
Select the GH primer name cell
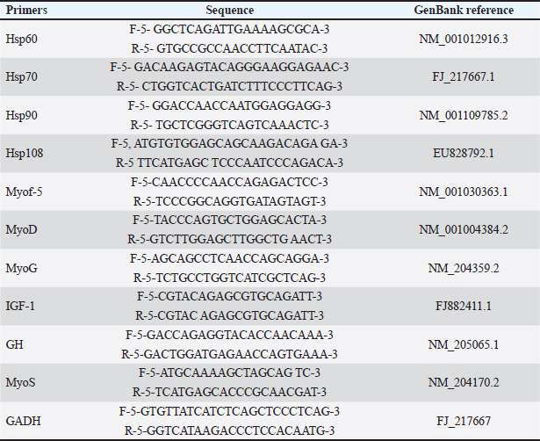(x=13, y=343)
